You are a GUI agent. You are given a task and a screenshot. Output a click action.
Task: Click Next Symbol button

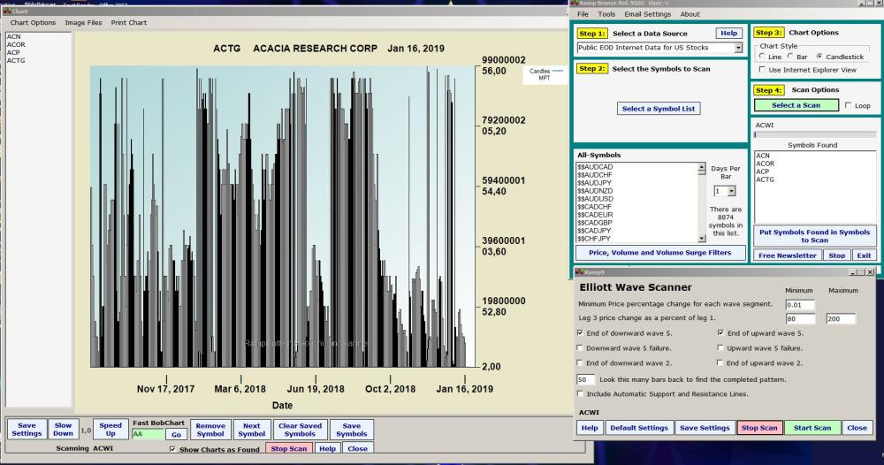251,430
